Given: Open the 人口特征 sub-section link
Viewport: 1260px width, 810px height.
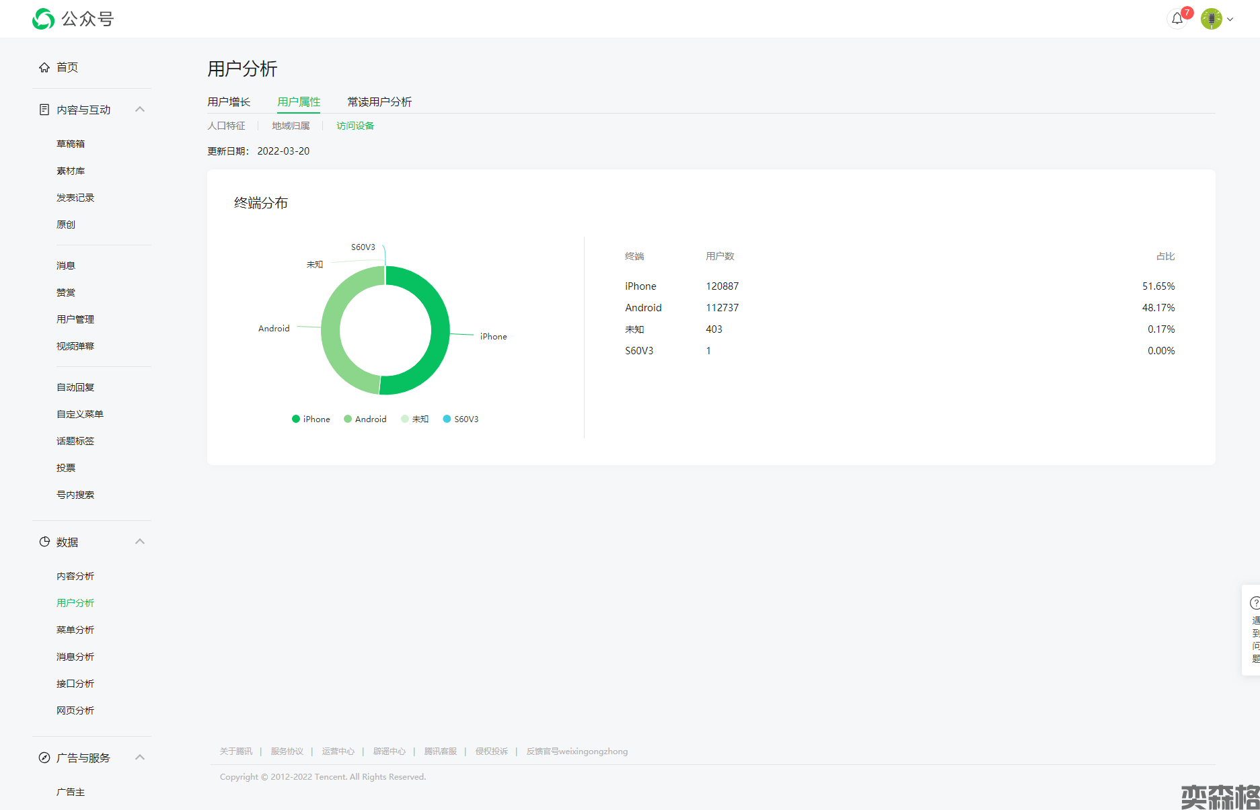Looking at the screenshot, I should click(x=226, y=126).
